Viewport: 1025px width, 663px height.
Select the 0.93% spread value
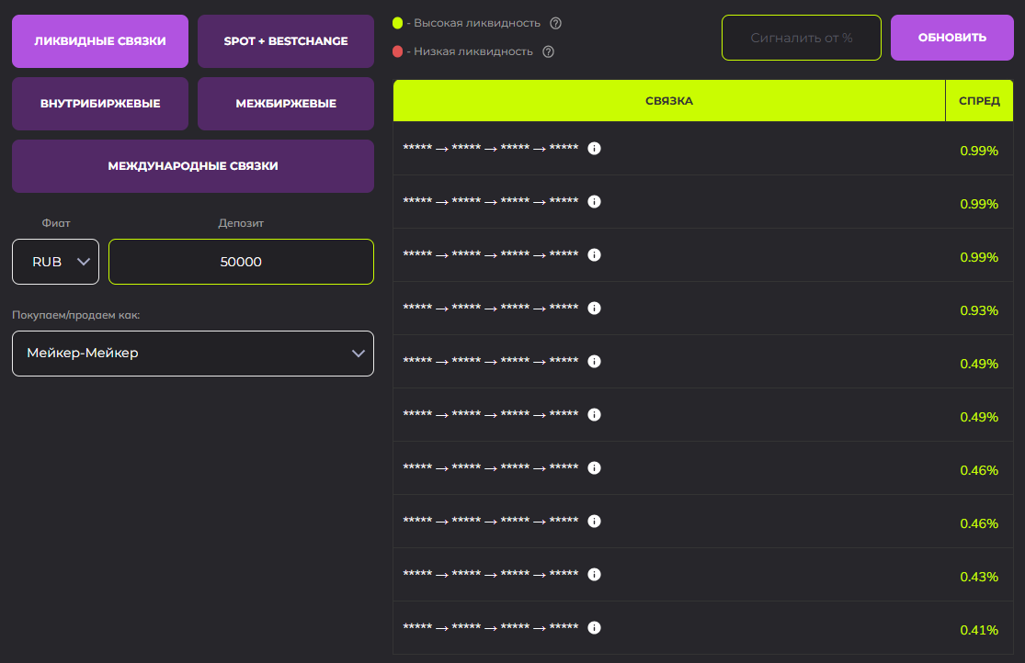coord(979,311)
